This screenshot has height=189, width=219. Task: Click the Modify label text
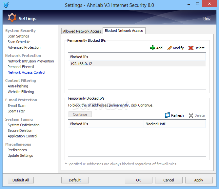pos(178,48)
